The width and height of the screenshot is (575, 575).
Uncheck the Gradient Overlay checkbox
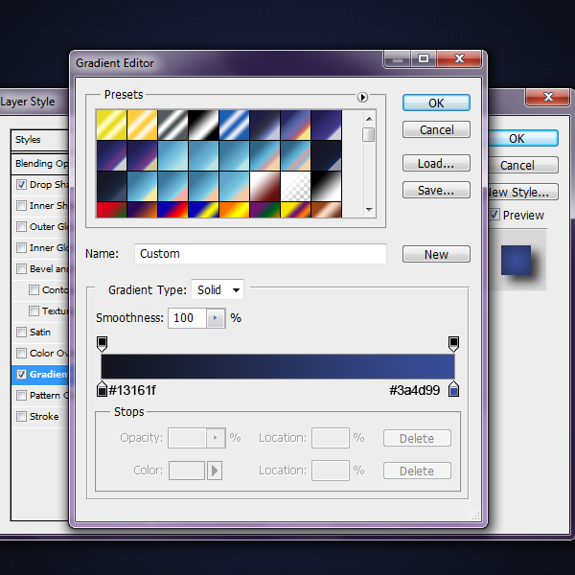(x=22, y=374)
